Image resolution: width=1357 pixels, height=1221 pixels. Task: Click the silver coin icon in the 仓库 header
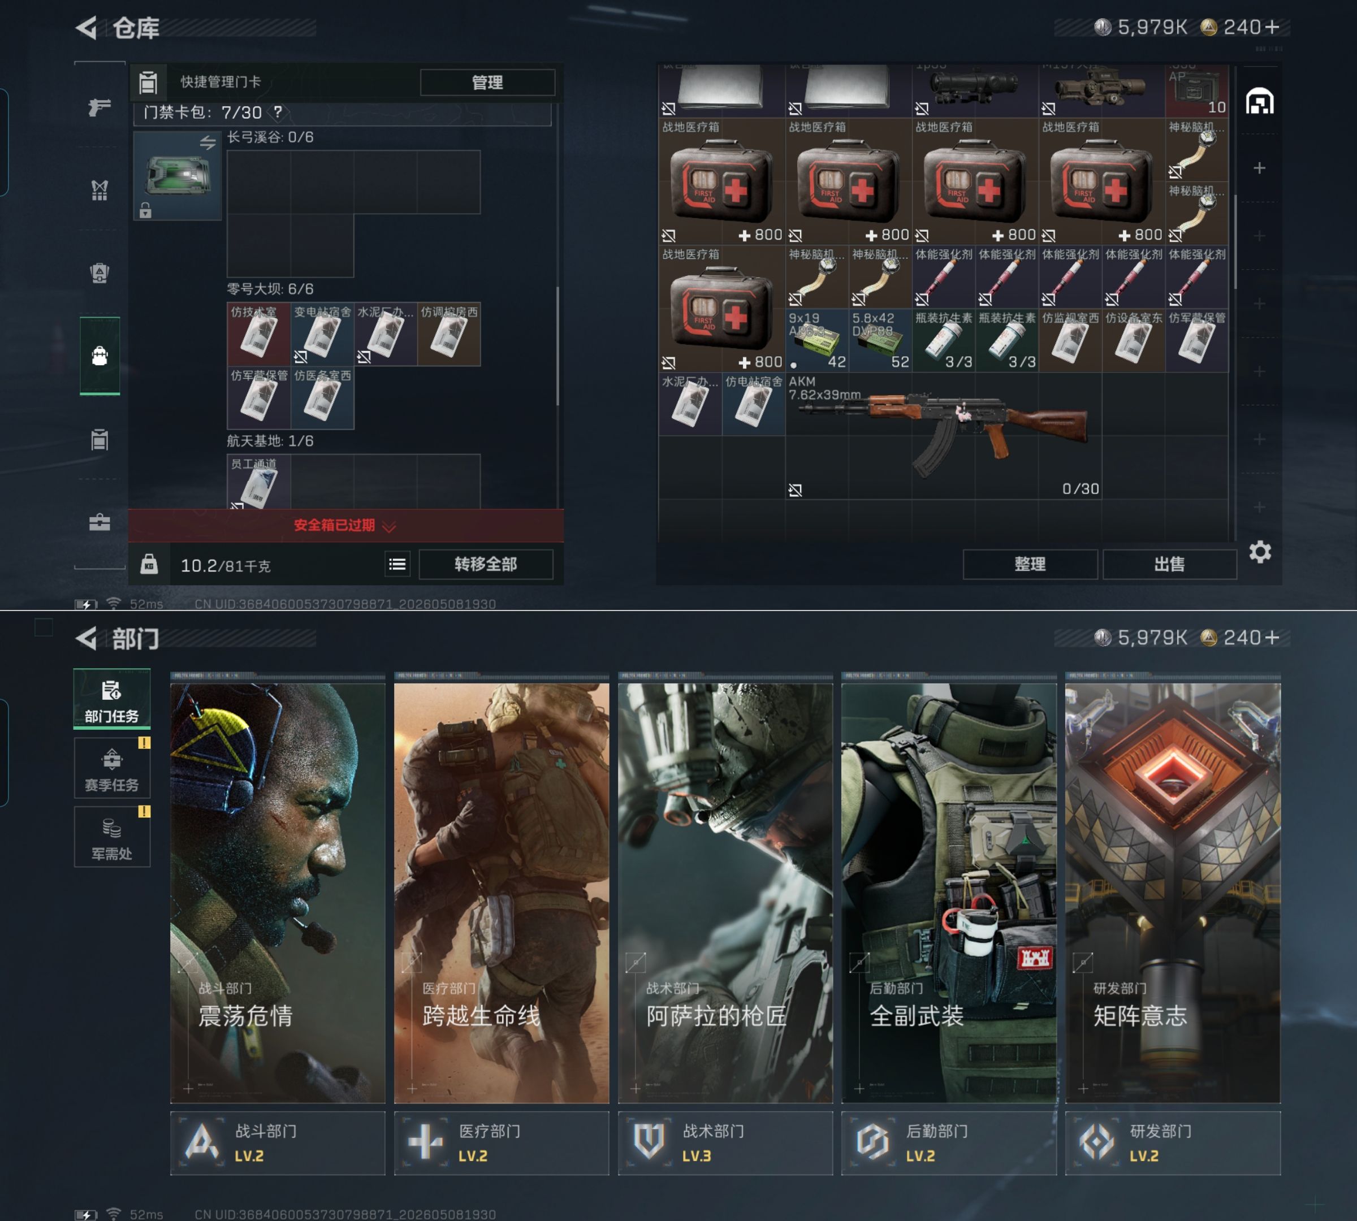(x=1103, y=27)
